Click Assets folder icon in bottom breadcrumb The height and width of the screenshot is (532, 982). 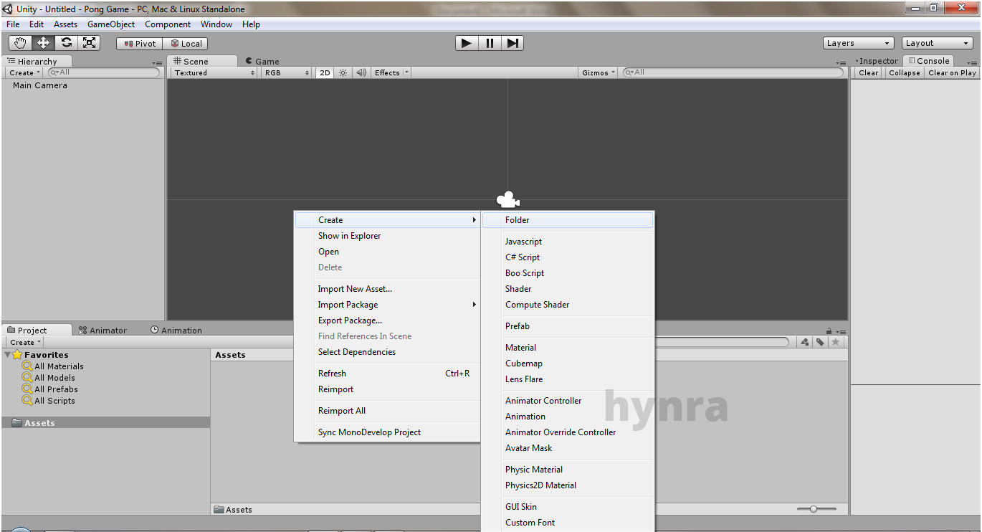click(219, 510)
